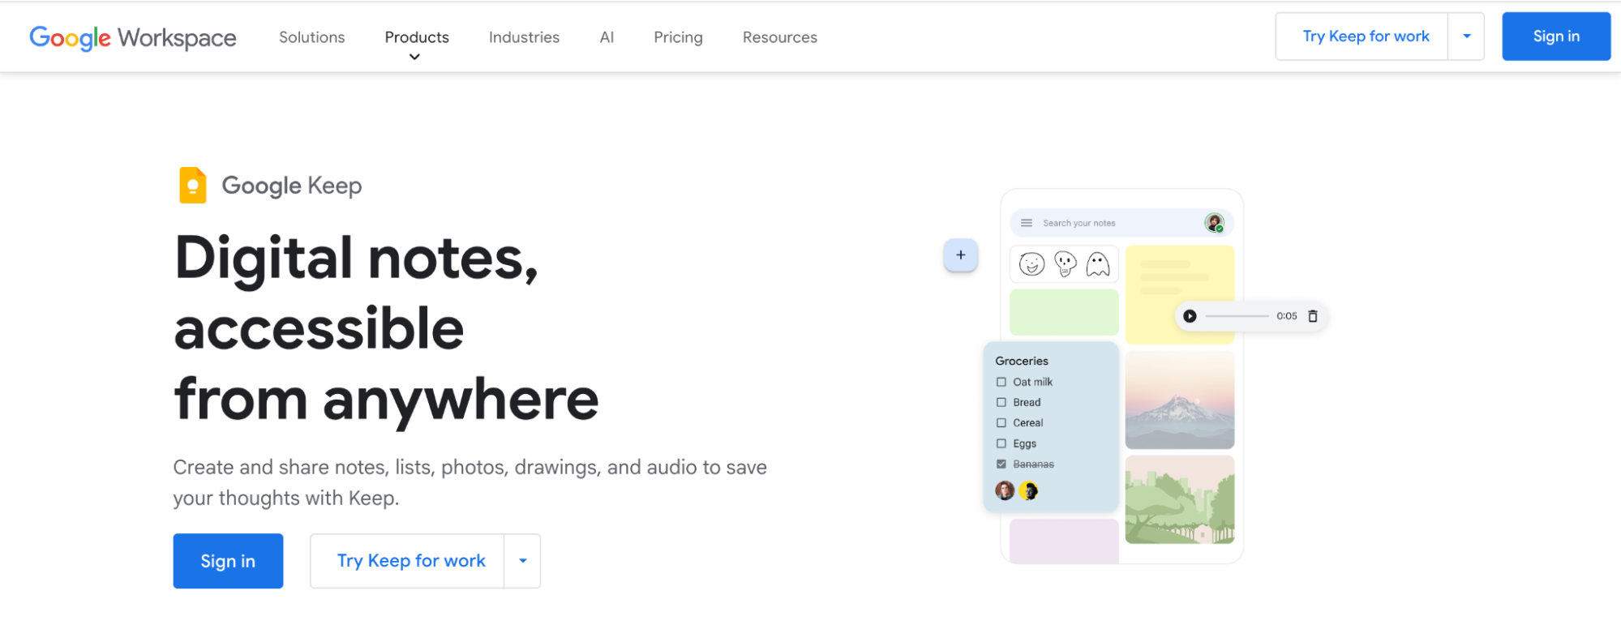1621x642 pixels.
Task: Click the Cereal item text
Action: click(x=1027, y=423)
